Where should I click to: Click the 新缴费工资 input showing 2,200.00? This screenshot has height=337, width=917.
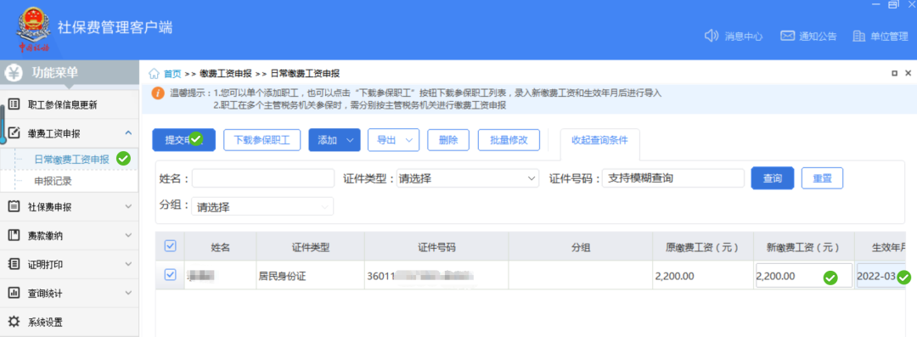click(x=804, y=275)
